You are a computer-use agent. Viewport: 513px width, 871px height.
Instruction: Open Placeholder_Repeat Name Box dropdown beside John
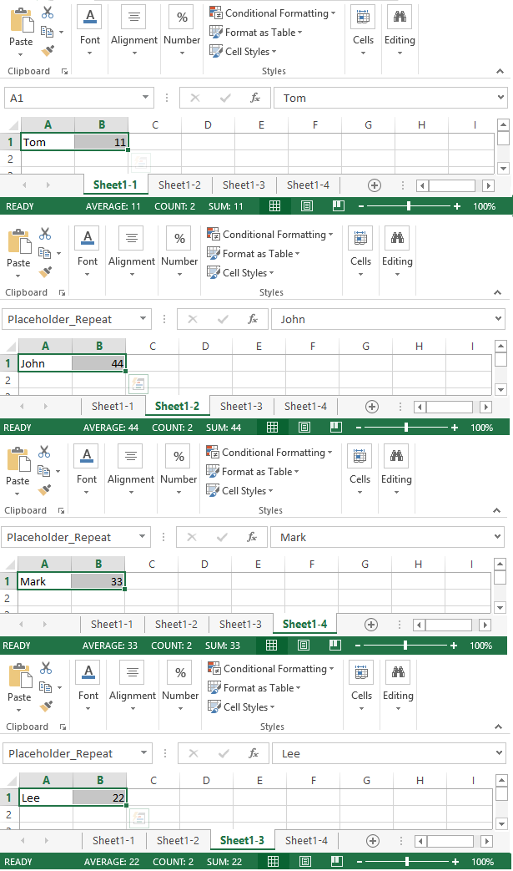tap(143, 319)
